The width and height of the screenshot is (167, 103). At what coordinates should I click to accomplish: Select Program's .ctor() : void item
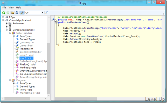pyautogui.click(x=26, y=90)
